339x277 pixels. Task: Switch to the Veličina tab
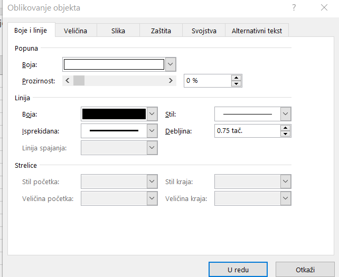click(76, 31)
